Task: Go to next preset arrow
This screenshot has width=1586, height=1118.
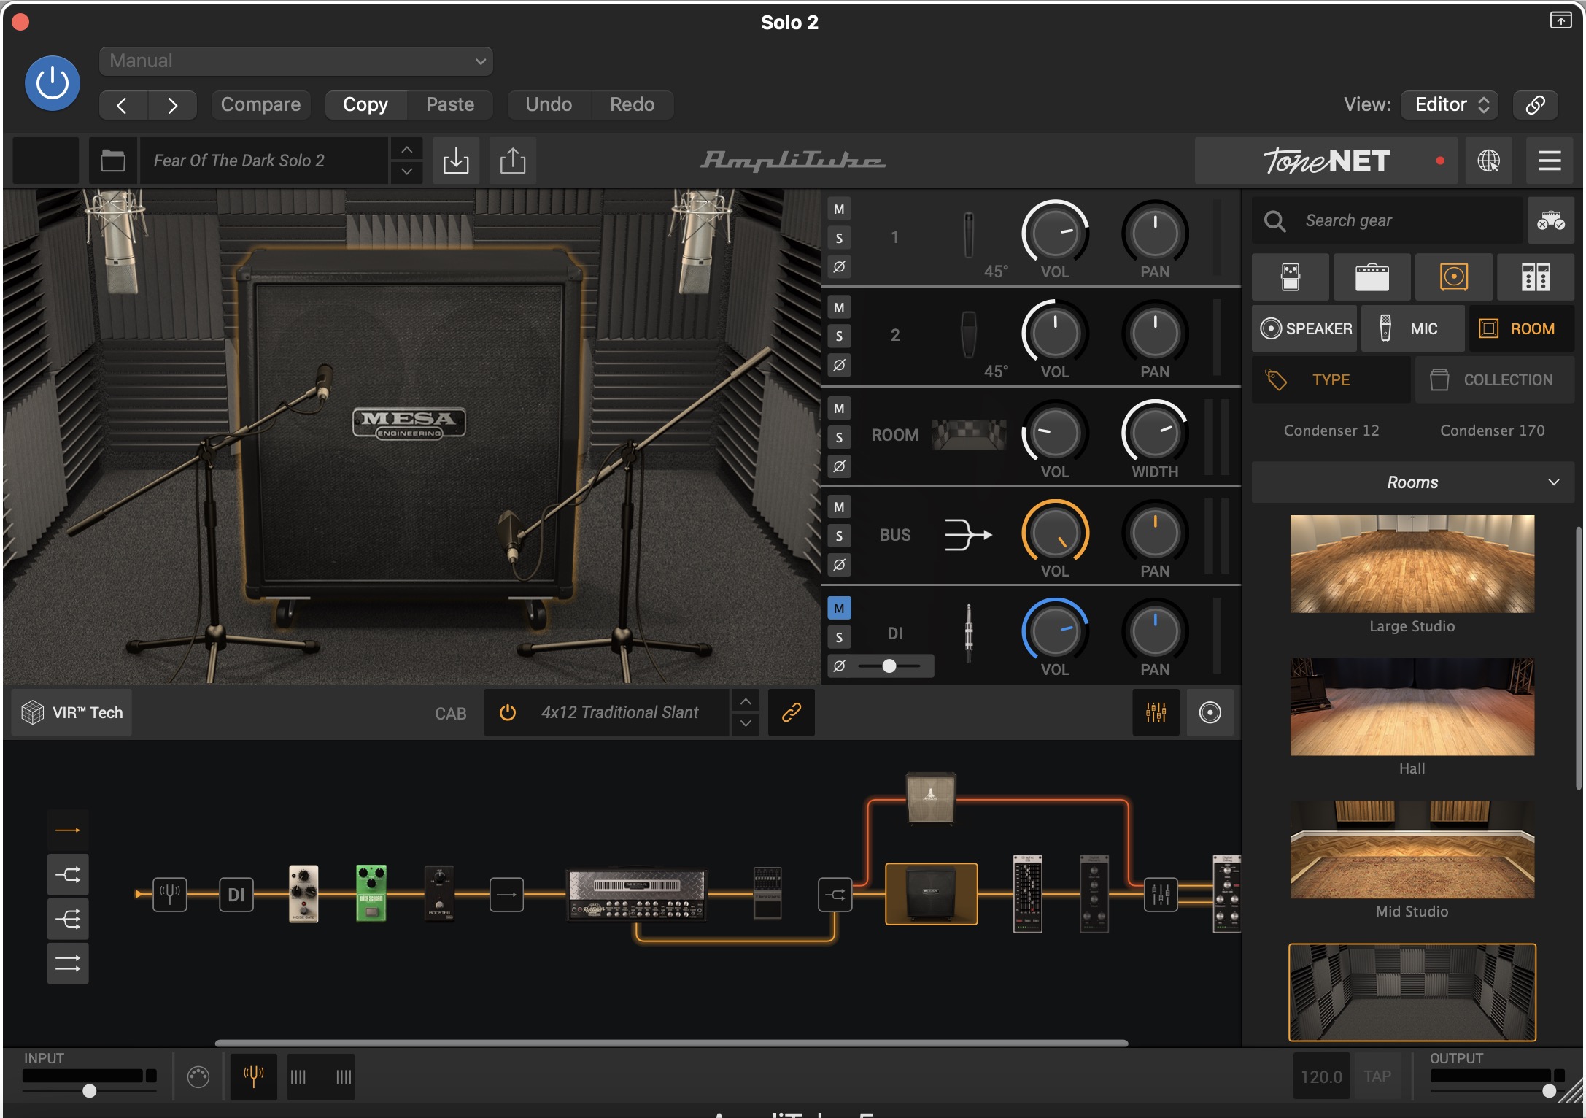Action: (x=172, y=105)
